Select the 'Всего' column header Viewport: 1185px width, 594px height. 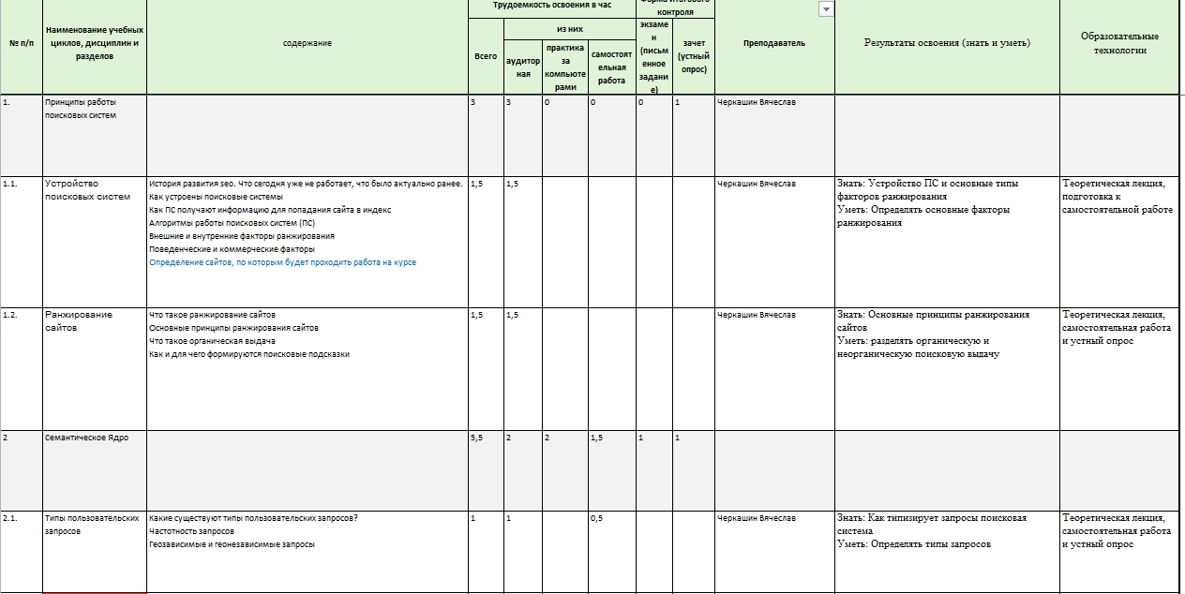486,56
